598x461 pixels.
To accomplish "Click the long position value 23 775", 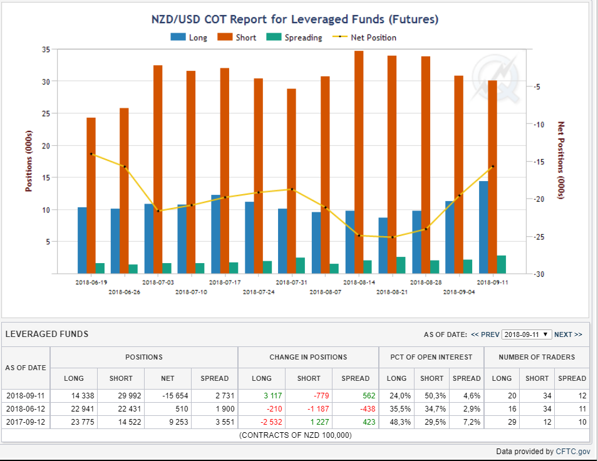I will pyautogui.click(x=83, y=422).
